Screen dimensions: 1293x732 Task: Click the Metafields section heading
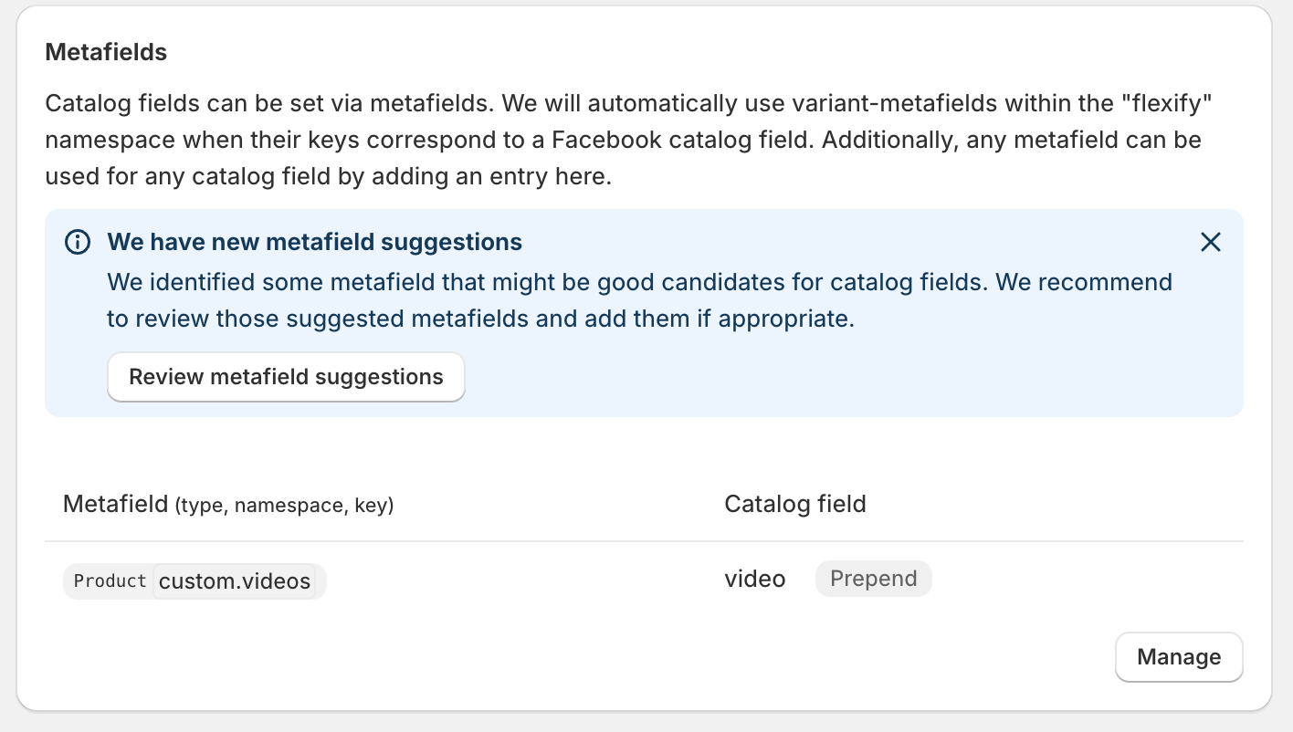[106, 52]
